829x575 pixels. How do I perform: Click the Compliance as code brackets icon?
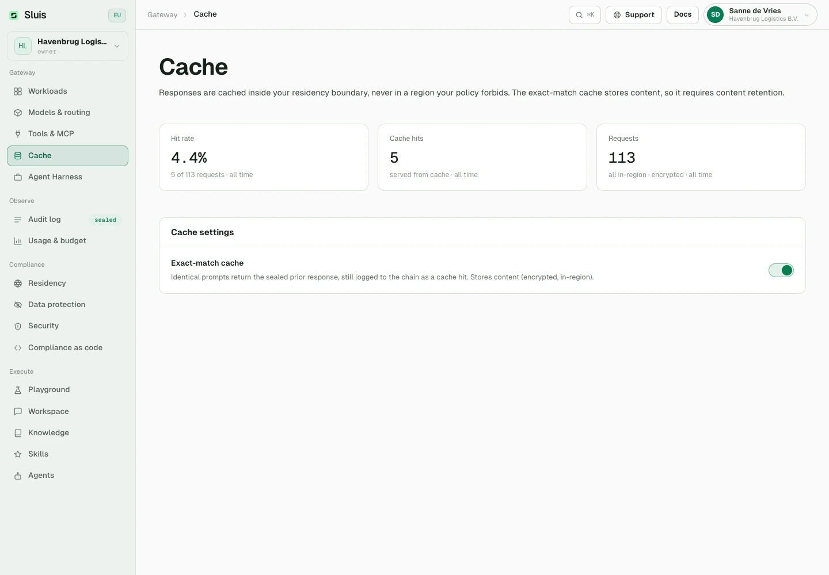pos(18,348)
